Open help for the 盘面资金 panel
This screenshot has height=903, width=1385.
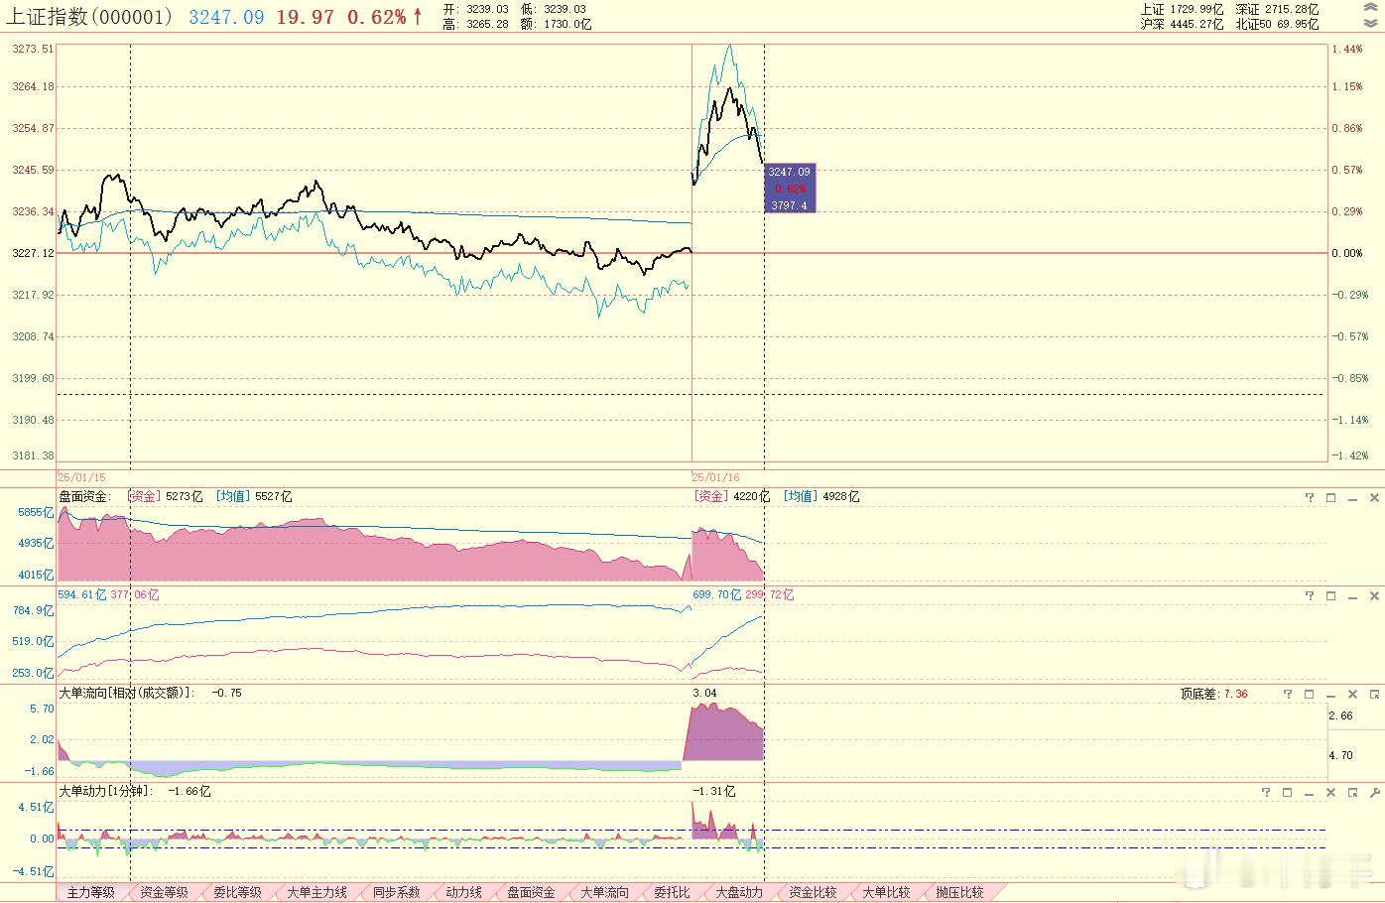point(1310,497)
